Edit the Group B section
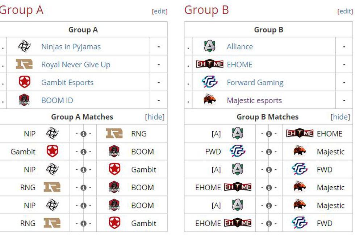 [x=345, y=11]
